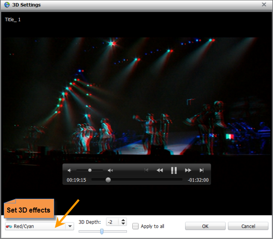This screenshot has height=239, width=273.
Task: Enable the Apply to all checkbox
Action: pos(135,226)
